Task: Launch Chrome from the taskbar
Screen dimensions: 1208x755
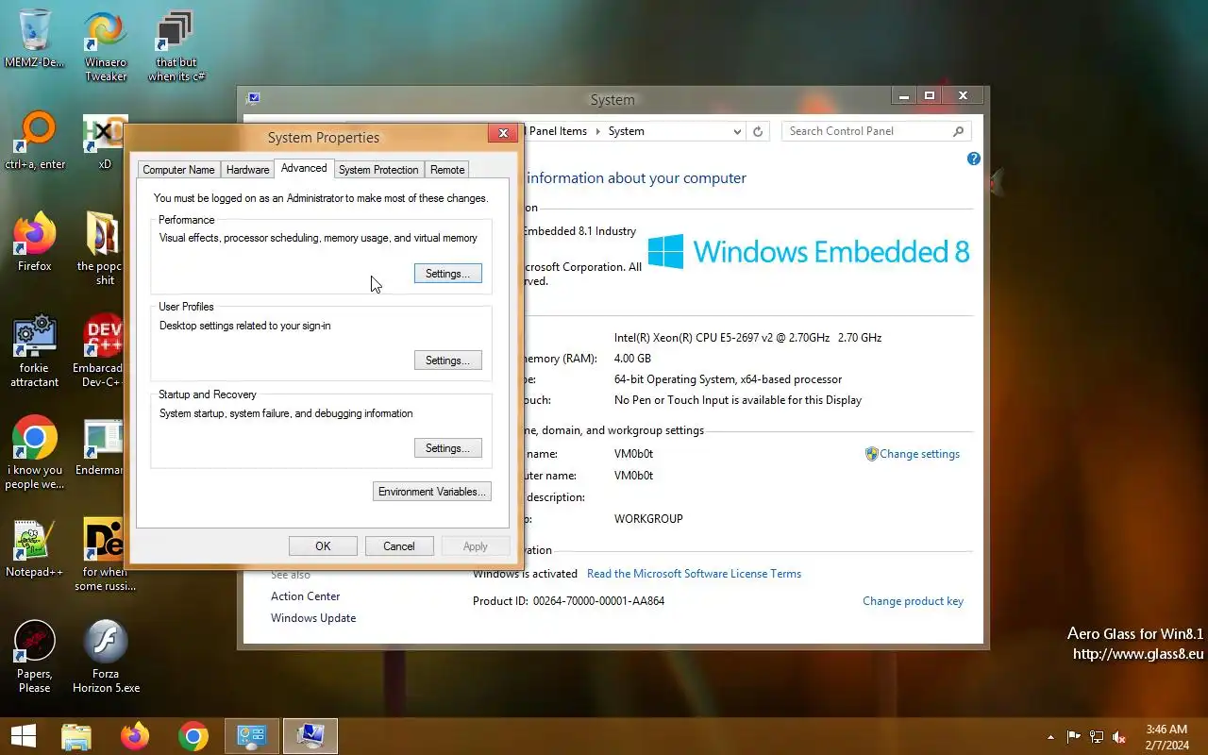Action: click(193, 736)
